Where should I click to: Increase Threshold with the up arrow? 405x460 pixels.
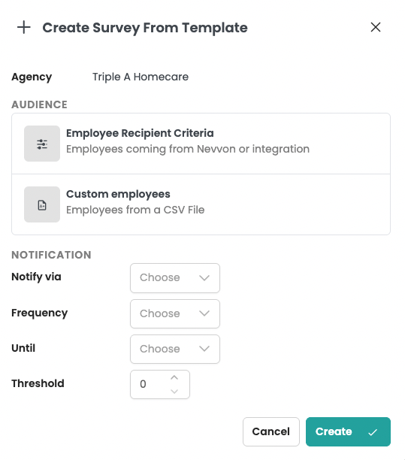coord(174,377)
